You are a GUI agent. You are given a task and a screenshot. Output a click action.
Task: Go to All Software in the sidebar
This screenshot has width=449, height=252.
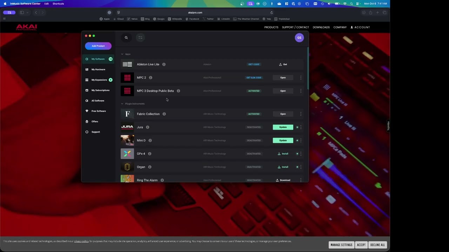click(x=98, y=101)
